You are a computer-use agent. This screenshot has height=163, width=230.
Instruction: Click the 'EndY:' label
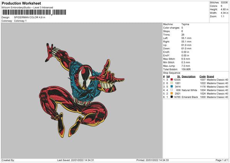click(166, 55)
